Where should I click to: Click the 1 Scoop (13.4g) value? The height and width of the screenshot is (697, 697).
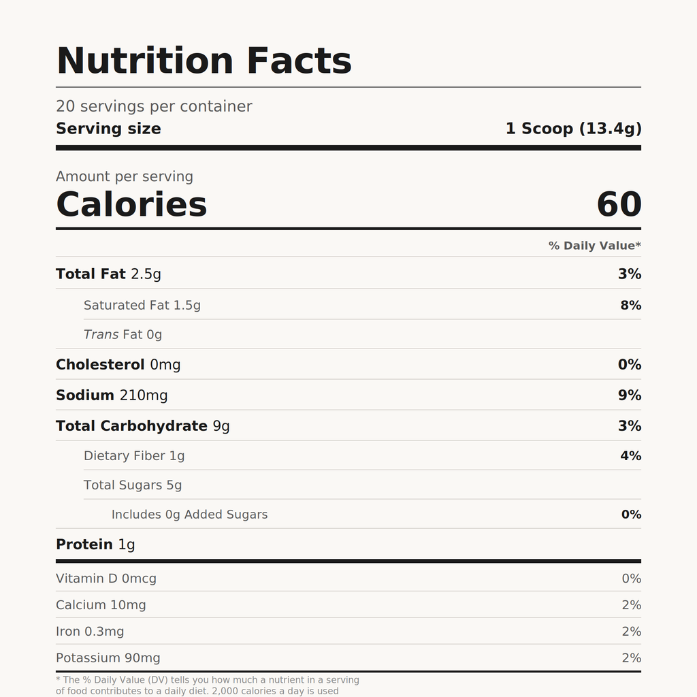point(573,129)
